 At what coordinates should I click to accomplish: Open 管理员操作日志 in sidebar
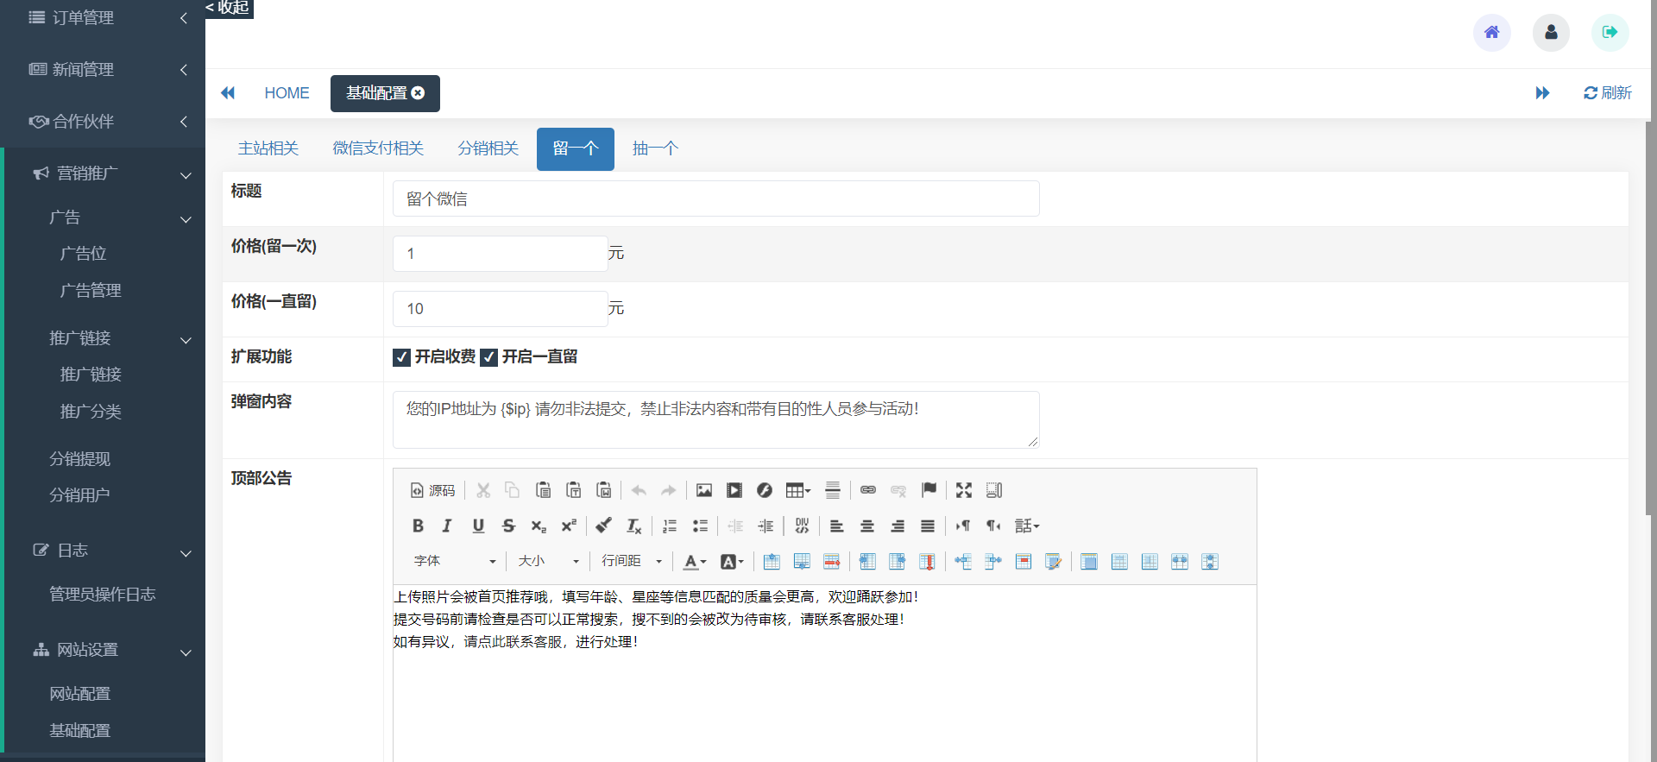tap(102, 594)
